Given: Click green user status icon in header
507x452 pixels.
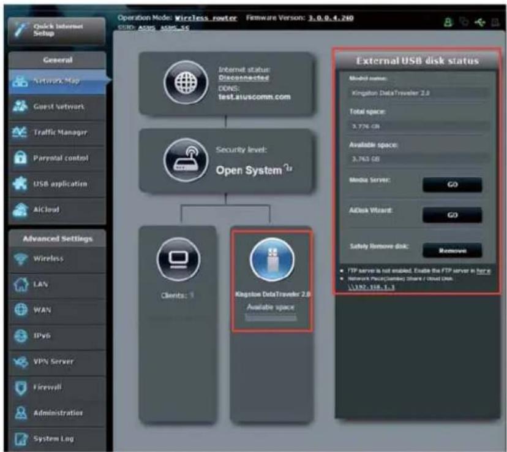Looking at the screenshot, I should pyautogui.click(x=448, y=22).
